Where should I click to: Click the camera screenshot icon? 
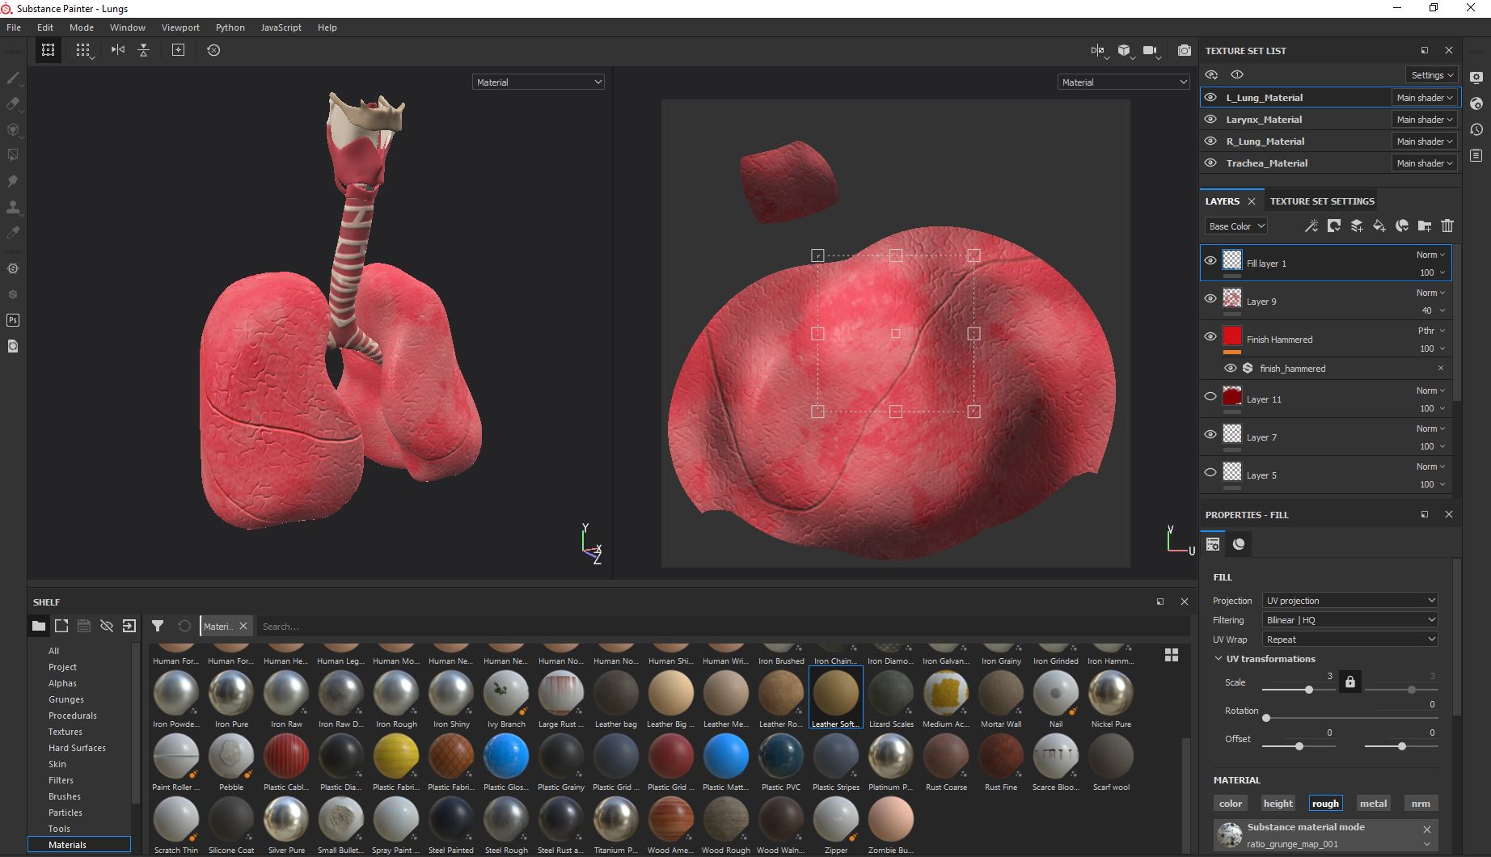coord(1184,50)
